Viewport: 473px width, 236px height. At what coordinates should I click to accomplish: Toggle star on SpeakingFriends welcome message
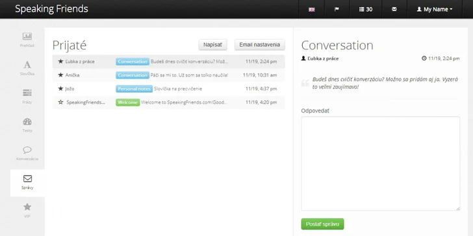pos(60,102)
